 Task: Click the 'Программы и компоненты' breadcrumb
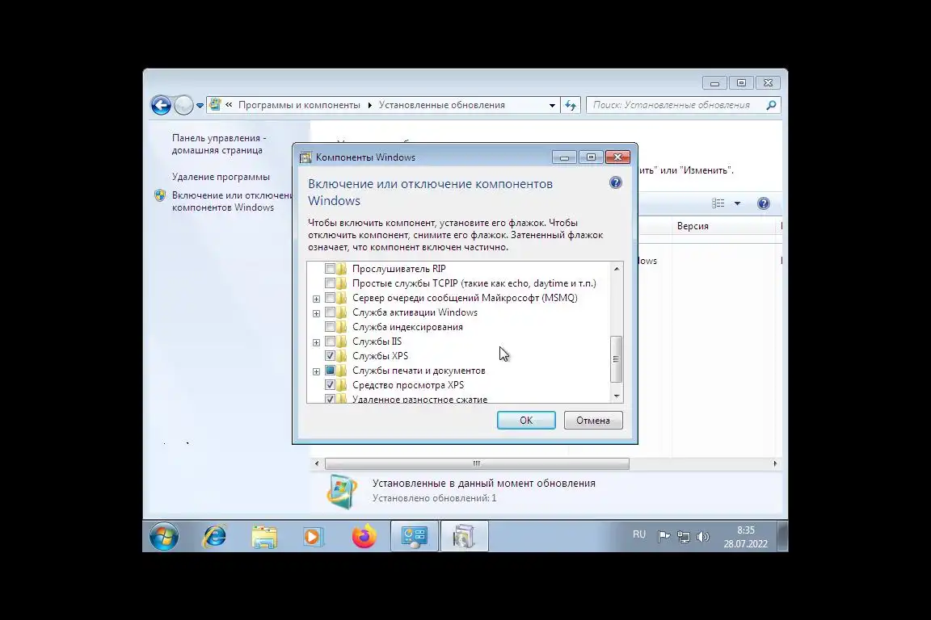(299, 105)
